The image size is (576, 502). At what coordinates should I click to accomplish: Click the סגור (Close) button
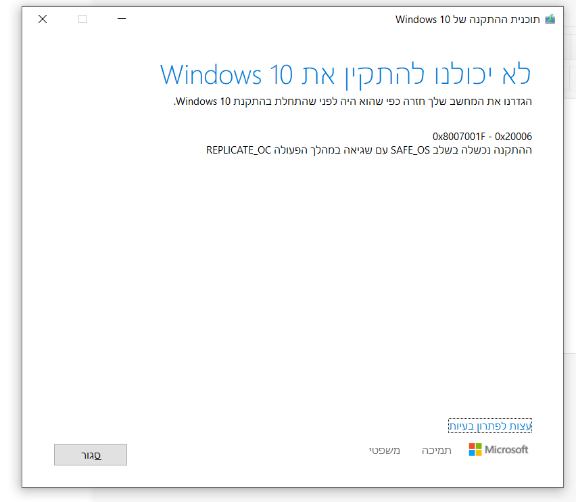pos(91,455)
